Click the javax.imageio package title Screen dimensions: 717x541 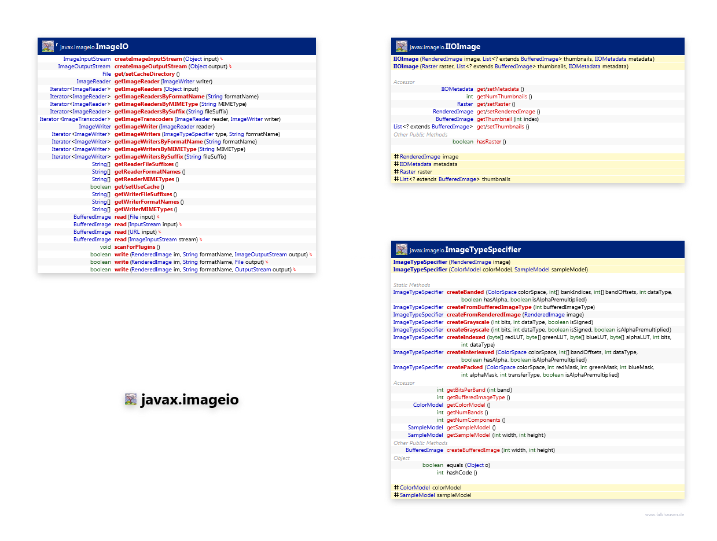(189, 400)
